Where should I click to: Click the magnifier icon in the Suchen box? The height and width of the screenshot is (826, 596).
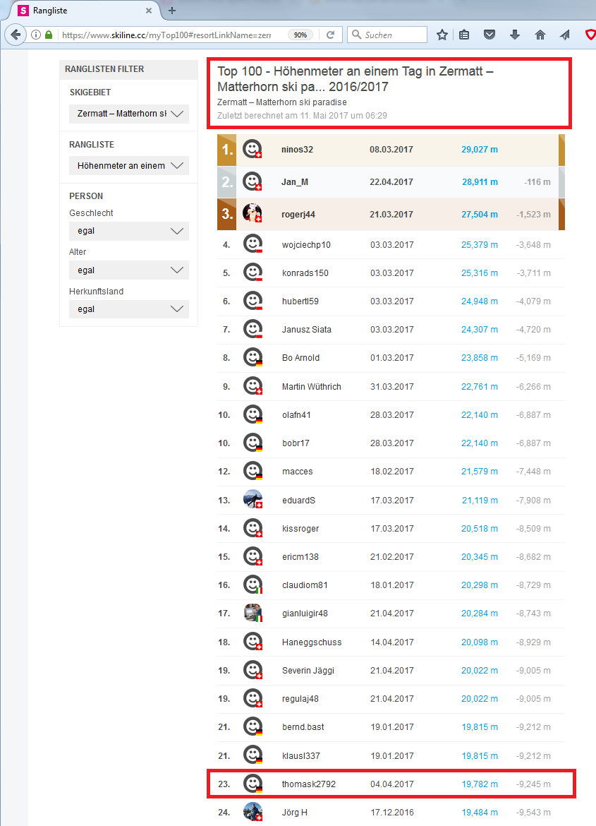click(x=356, y=35)
